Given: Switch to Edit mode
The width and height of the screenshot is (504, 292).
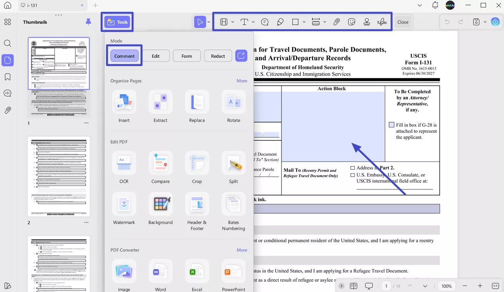Looking at the screenshot, I should [x=156, y=56].
